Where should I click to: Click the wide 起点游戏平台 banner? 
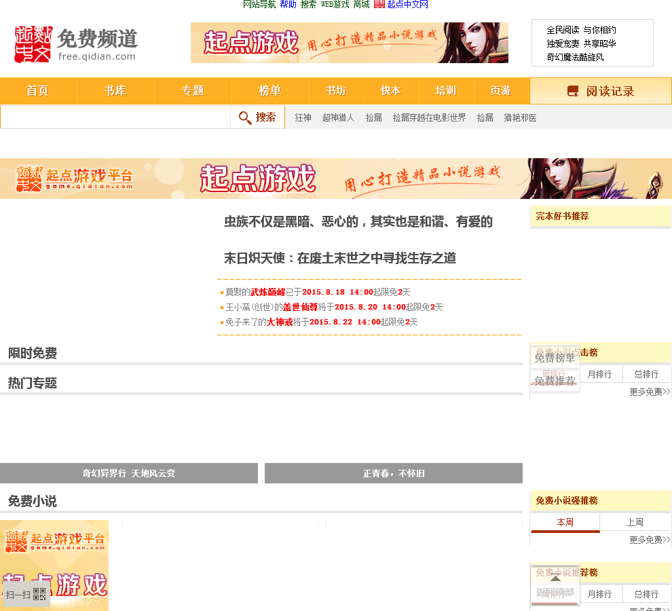click(x=336, y=179)
